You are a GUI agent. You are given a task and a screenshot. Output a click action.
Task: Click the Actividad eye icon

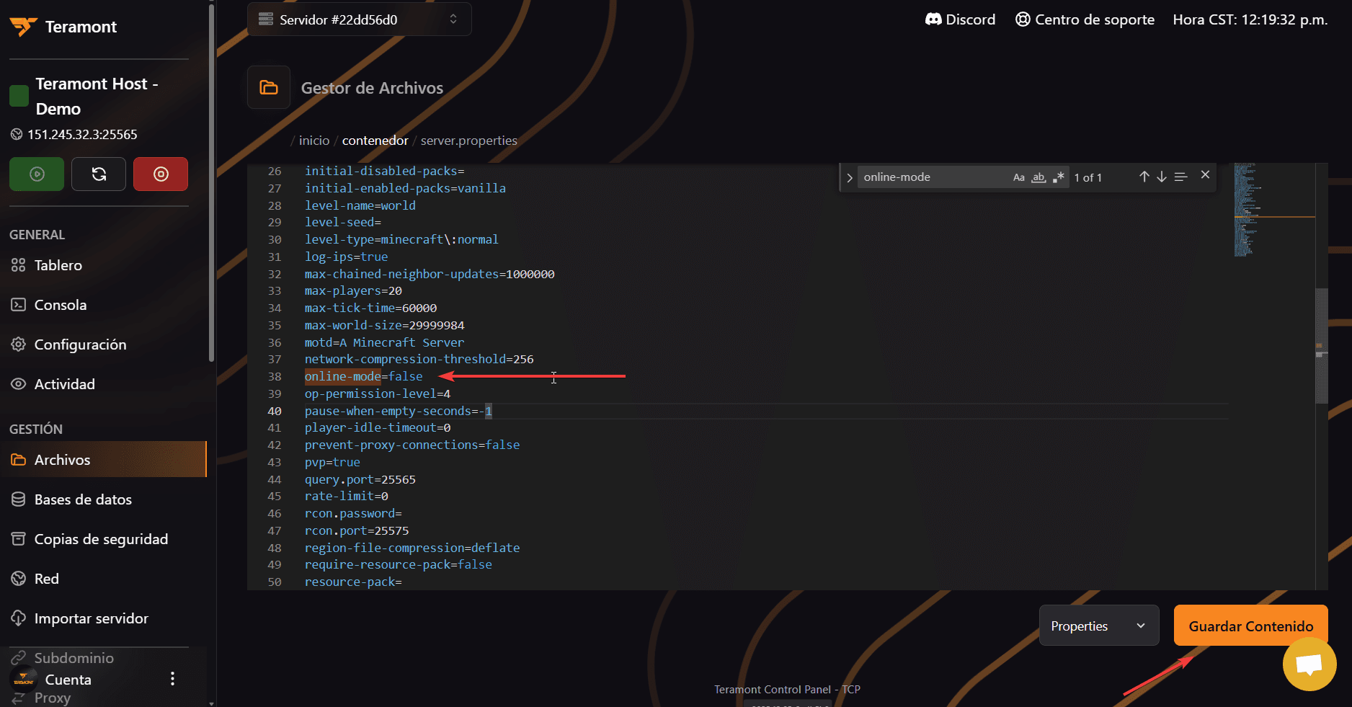coord(19,384)
